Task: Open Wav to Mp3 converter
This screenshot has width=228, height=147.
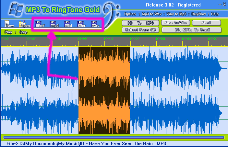Action: [x=176, y=14]
